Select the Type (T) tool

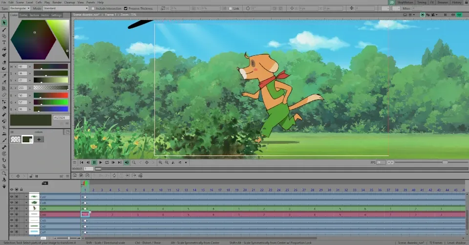click(4, 43)
